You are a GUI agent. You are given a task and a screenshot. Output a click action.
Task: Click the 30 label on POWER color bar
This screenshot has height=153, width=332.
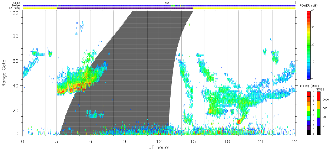pyautogui.click(x=313, y=28)
